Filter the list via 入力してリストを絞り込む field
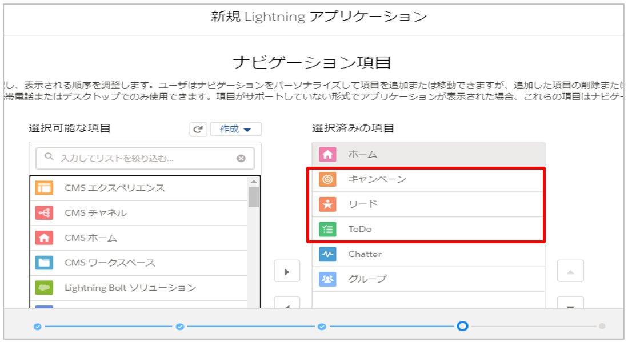This screenshot has height=342, width=628. coord(145,158)
